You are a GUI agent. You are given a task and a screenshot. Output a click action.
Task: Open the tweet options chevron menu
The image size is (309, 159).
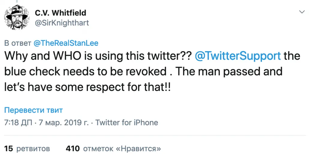click(x=301, y=12)
